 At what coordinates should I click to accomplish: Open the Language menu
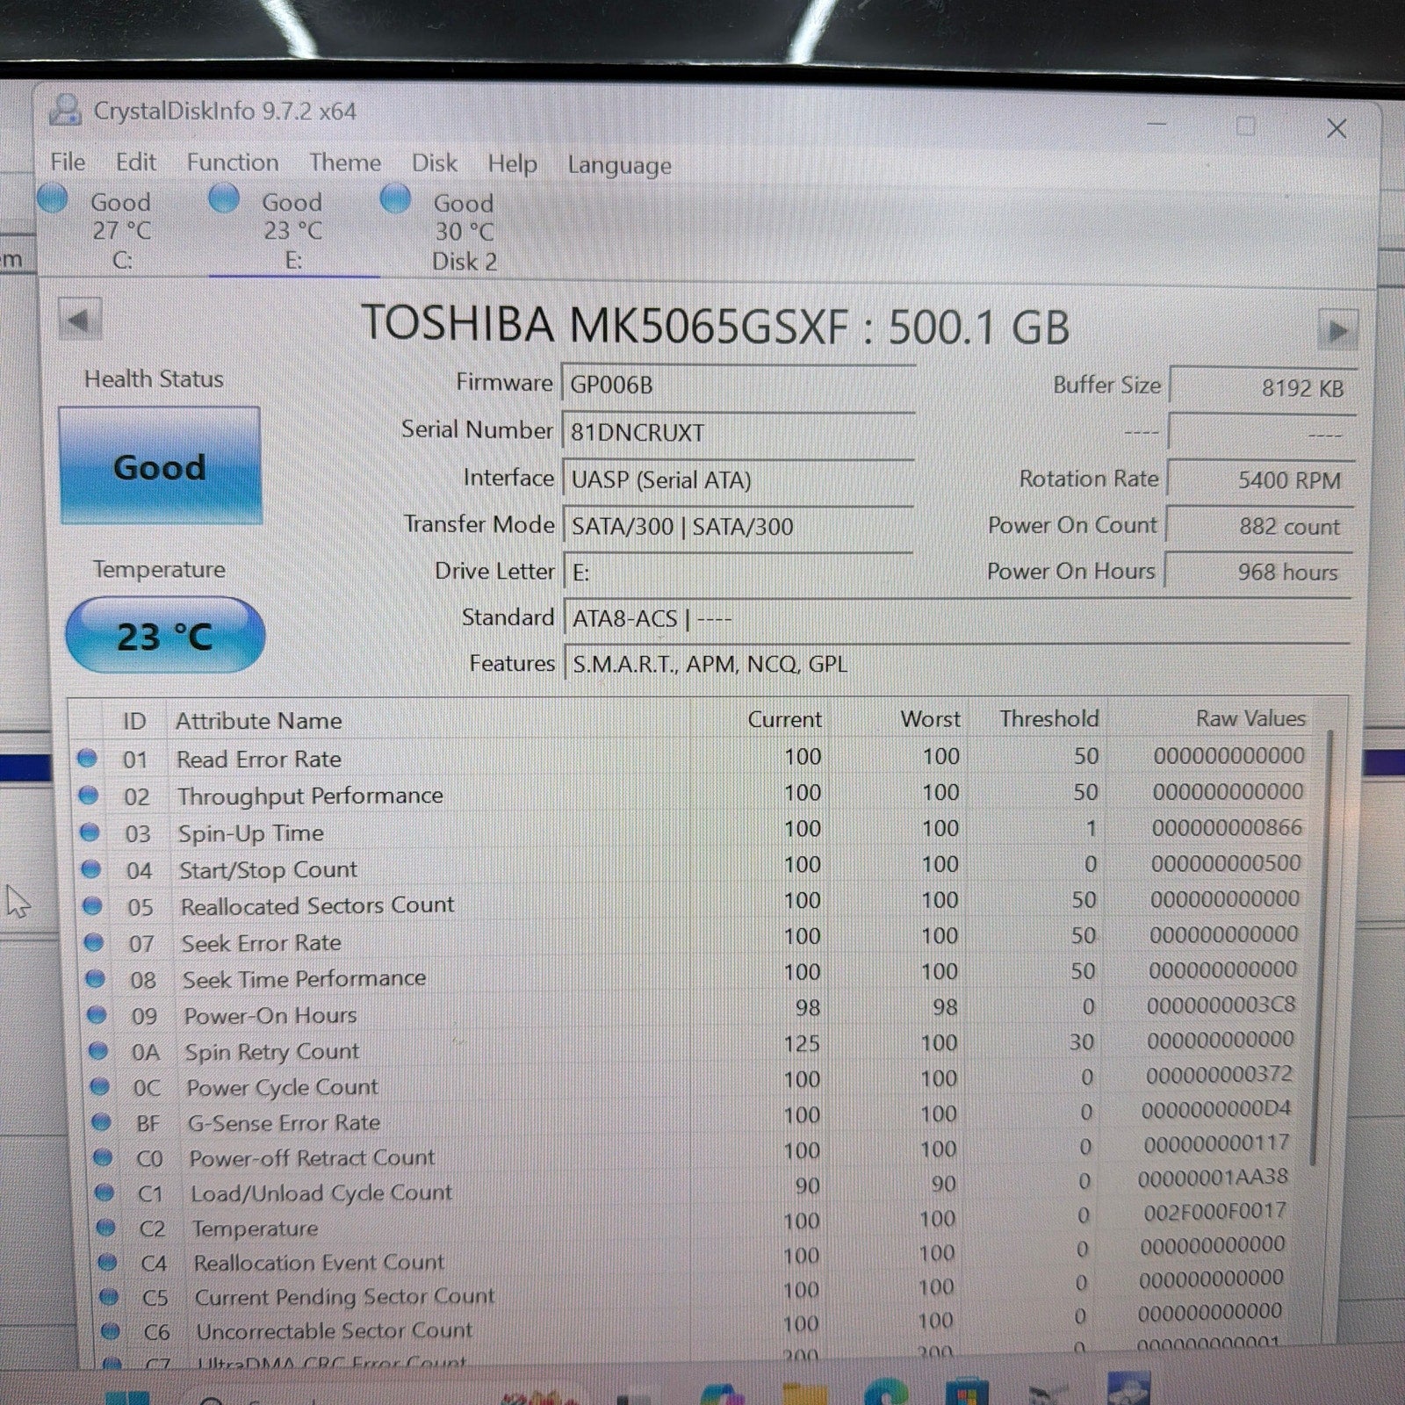pyautogui.click(x=619, y=165)
